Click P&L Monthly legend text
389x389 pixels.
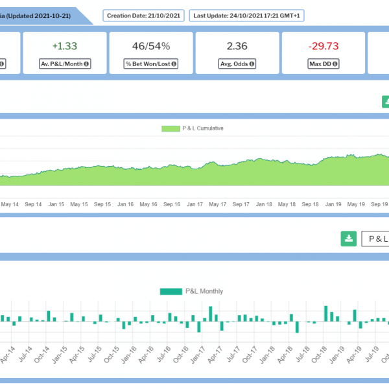[x=204, y=291]
